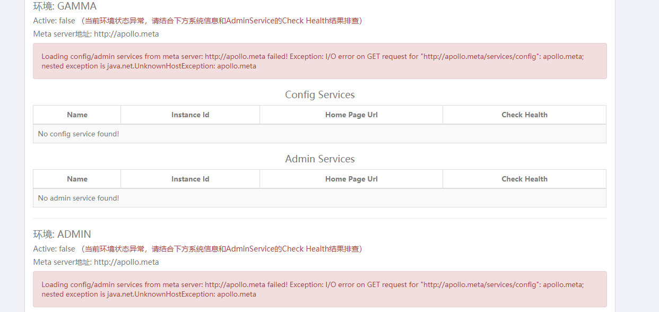Click the Home Page Url header in Config Services
Screen dimensions: 659x312
(x=351, y=115)
